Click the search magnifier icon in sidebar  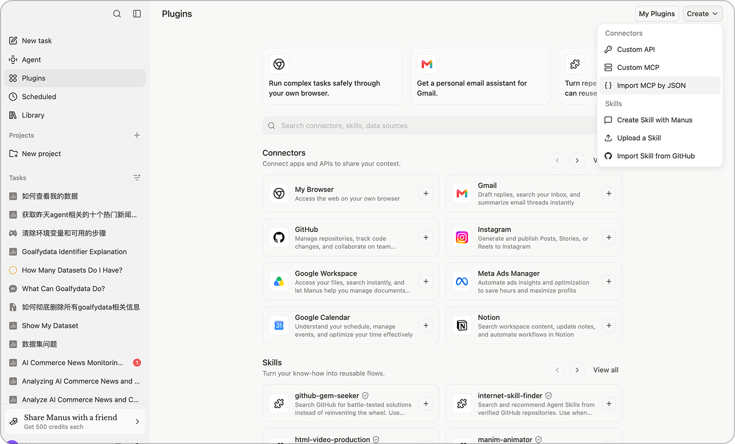click(117, 14)
